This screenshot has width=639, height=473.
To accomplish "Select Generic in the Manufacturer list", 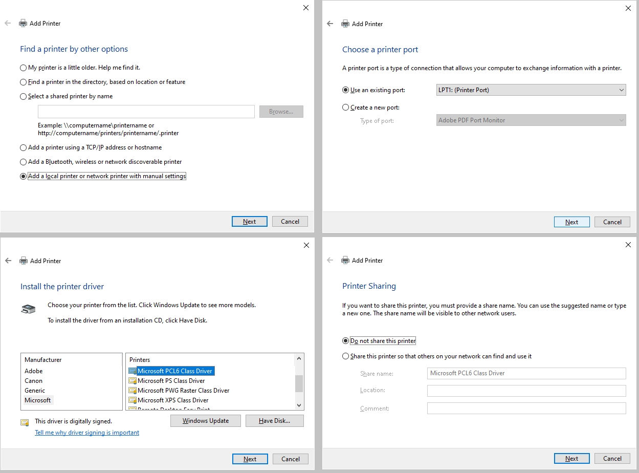I will tap(34, 390).
